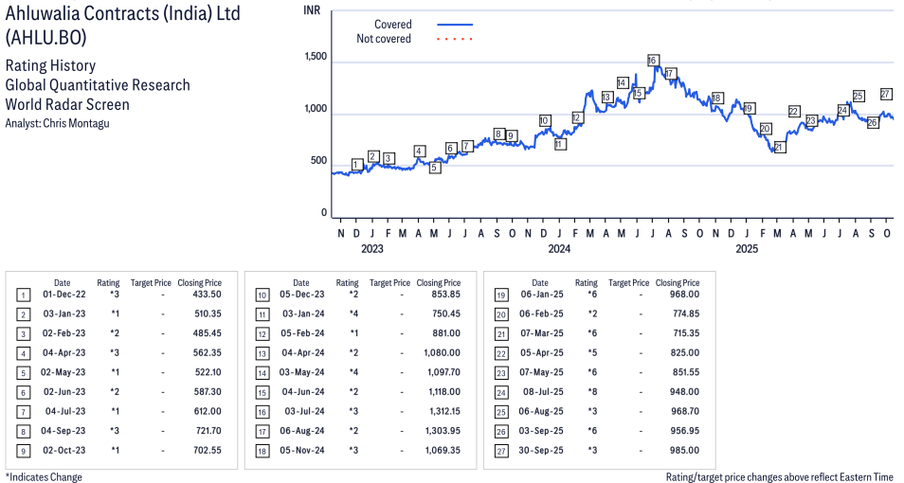Click the 2024 year label on the axis

(558, 249)
